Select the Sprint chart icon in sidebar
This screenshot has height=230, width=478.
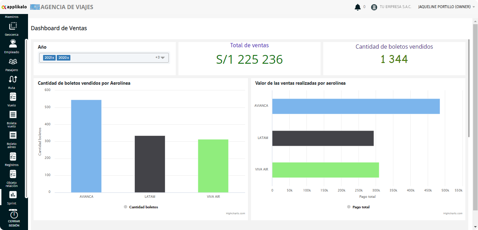13,195
